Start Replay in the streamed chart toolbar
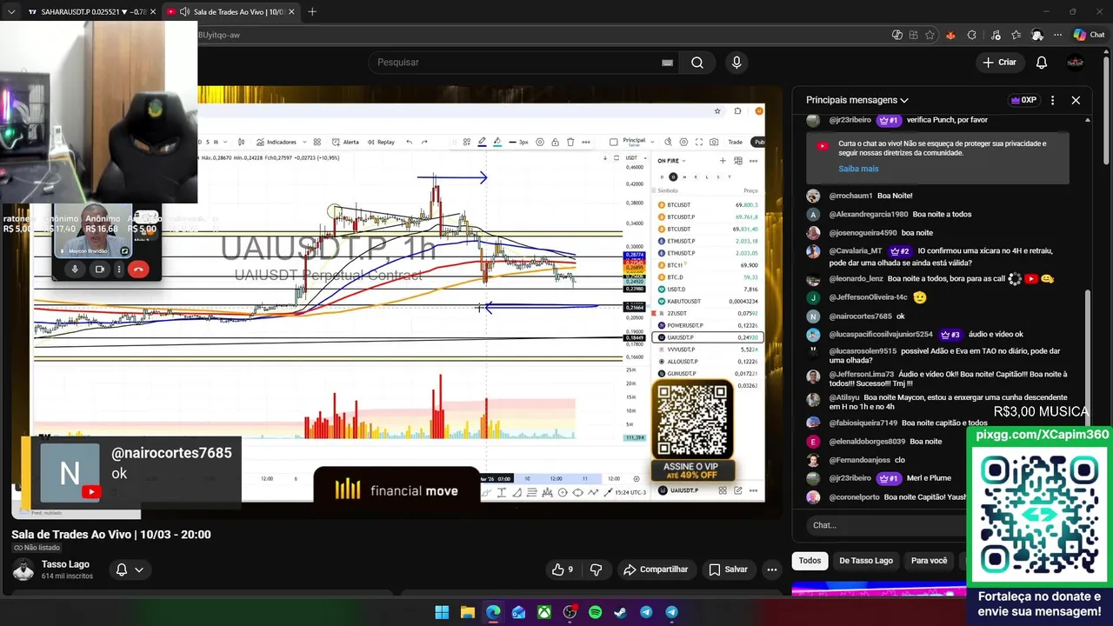Image resolution: width=1113 pixels, height=626 pixels. coord(381,142)
